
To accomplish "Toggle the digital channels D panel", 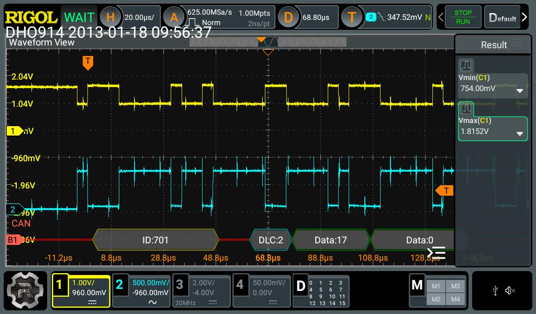I will pyautogui.click(x=301, y=286).
